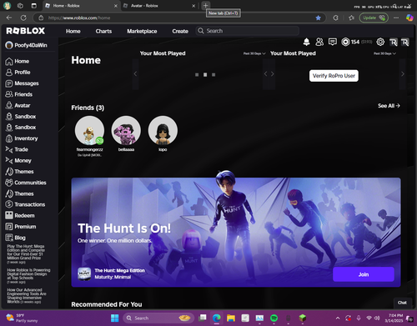Click the Roblox Search field

point(248,31)
